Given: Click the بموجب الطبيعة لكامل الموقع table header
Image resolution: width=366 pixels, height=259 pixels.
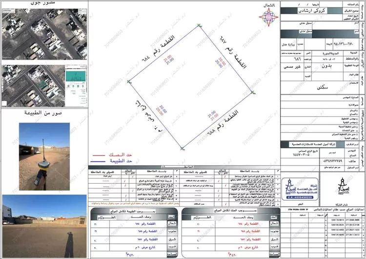Looking at the screenshot, I should [133, 211].
